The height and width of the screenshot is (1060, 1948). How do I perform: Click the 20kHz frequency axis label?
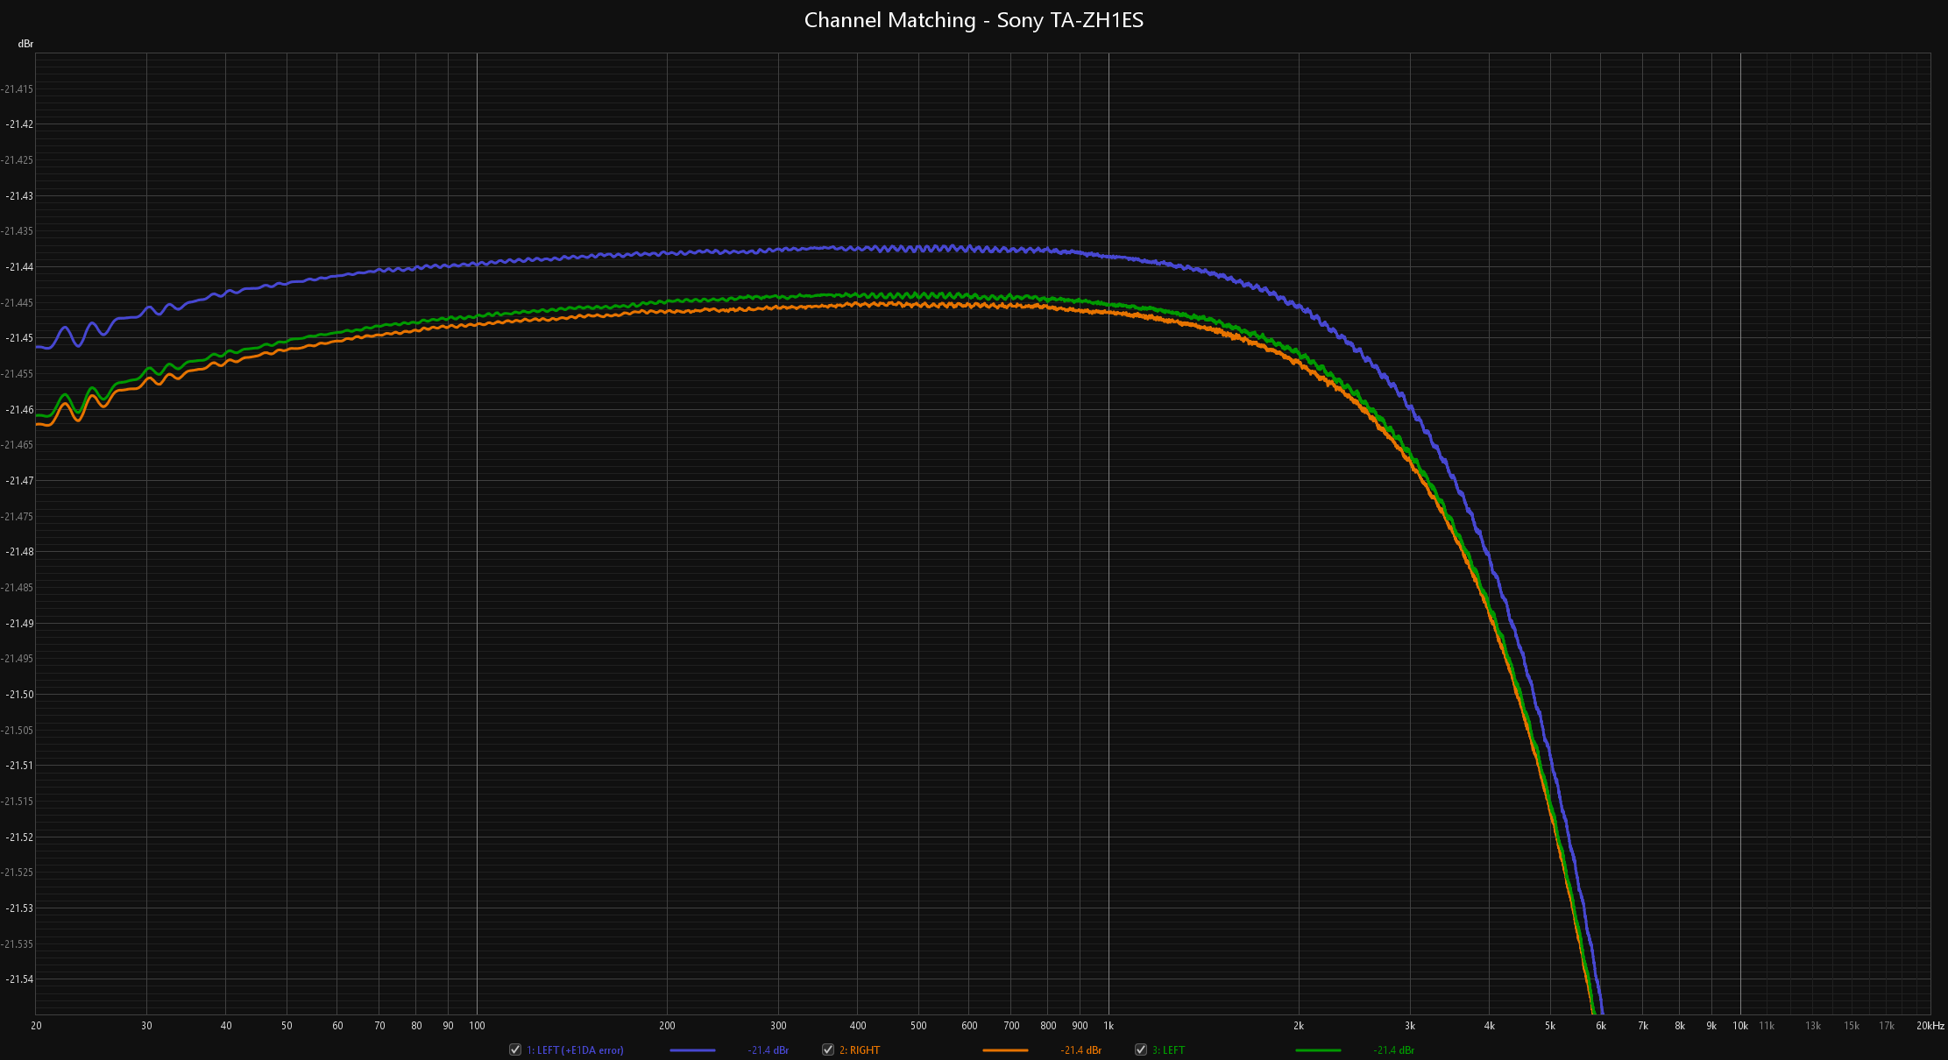tap(1930, 1026)
